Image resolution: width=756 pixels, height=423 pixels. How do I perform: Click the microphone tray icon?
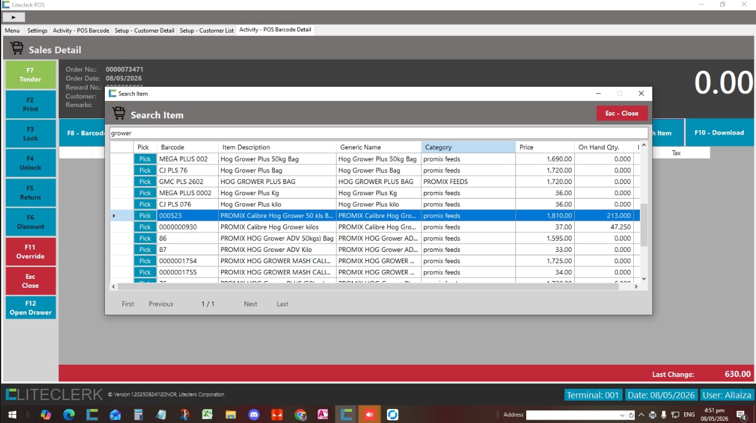pos(663,415)
